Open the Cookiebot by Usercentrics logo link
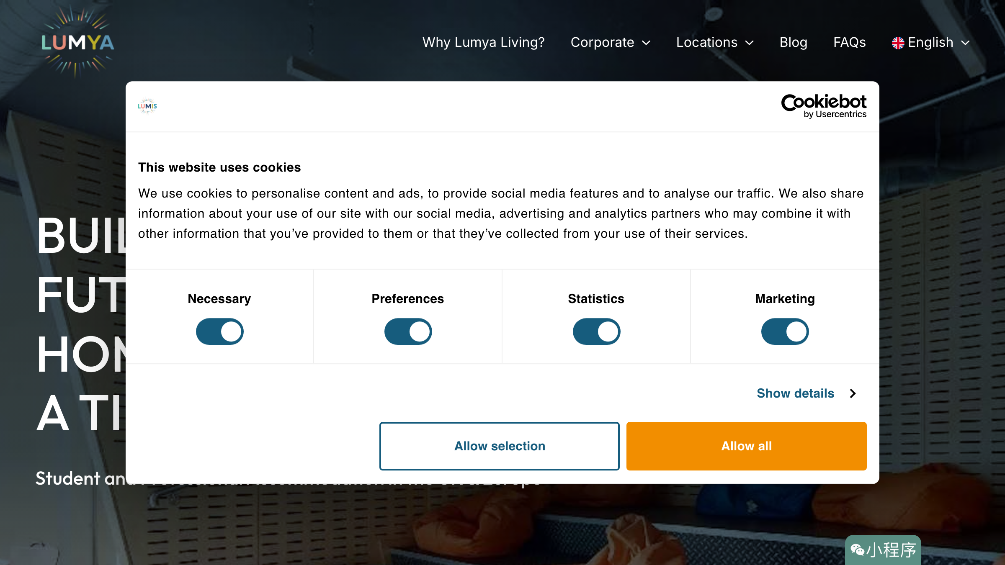 coord(824,106)
